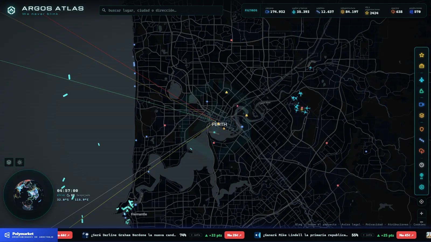The height and width of the screenshot is (242, 431).
Task: Open the favorites star in right sidebar
Action: (x=422, y=55)
